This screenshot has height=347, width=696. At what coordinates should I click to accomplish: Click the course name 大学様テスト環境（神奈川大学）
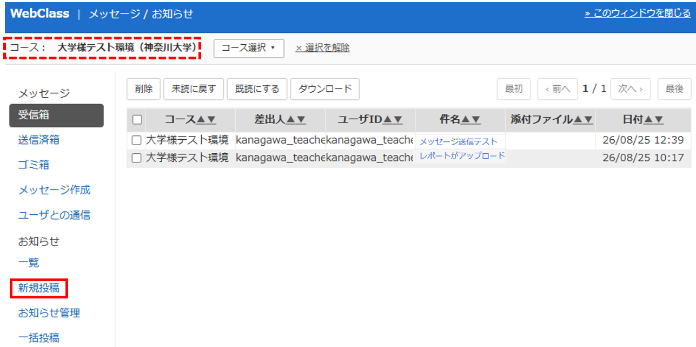[x=127, y=47]
